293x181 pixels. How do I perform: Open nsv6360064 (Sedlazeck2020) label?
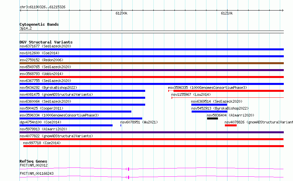pos(45,101)
